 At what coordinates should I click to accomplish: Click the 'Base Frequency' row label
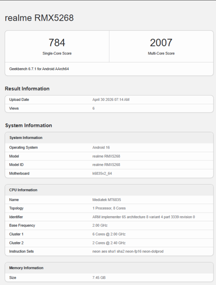pos(22,226)
